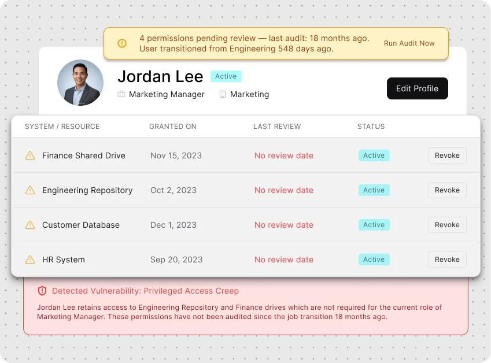Click the Active badge next to Jordan Lee

226,76
